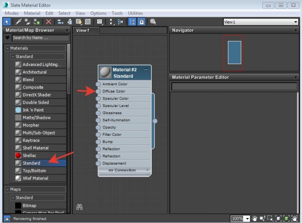This screenshot has height=223, width=302.
Task: Toggle the Material/Map Browser panel icon
Action: coord(132,22)
